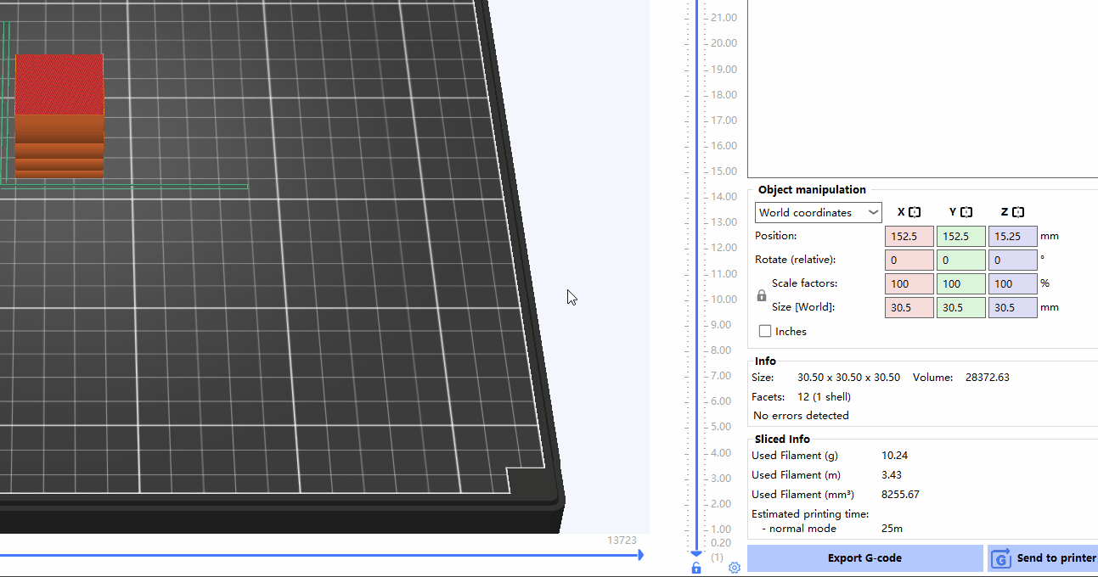Click the Position Z input field
Viewport: 1098px width, 577px height.
[1012, 237]
